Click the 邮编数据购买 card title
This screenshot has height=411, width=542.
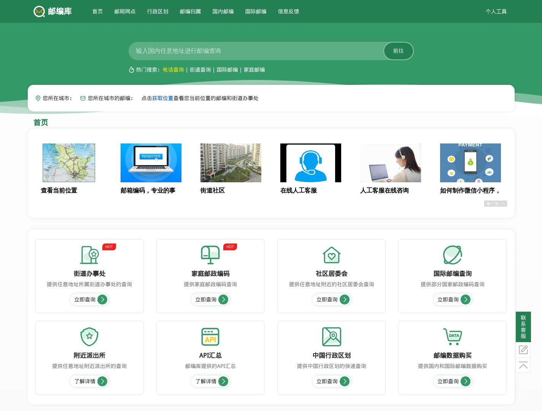coord(452,355)
